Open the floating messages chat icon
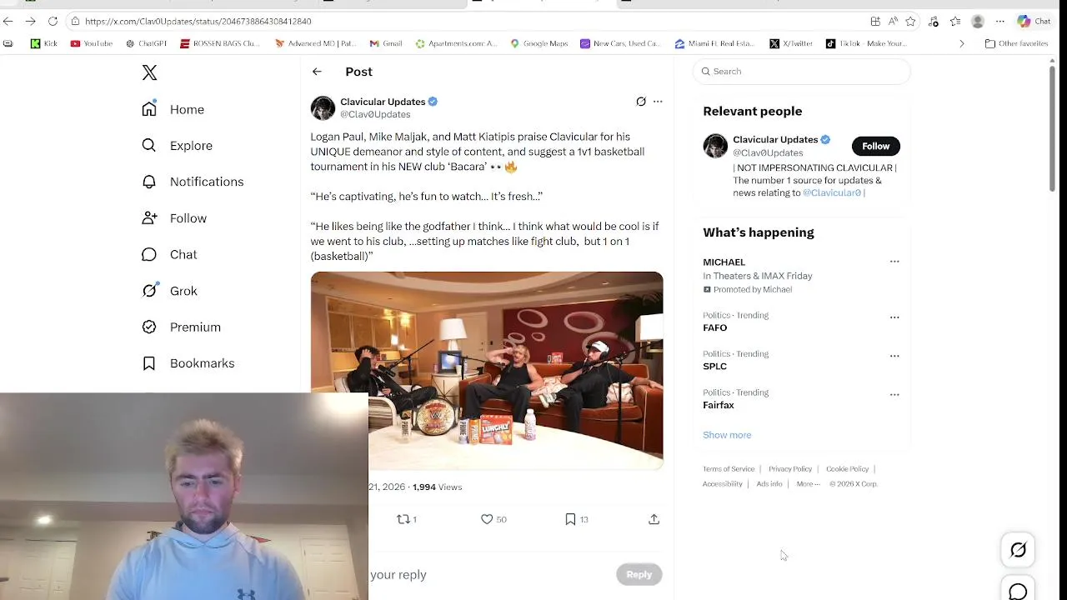Screen dimensions: 1067x600 [x=1018, y=589]
